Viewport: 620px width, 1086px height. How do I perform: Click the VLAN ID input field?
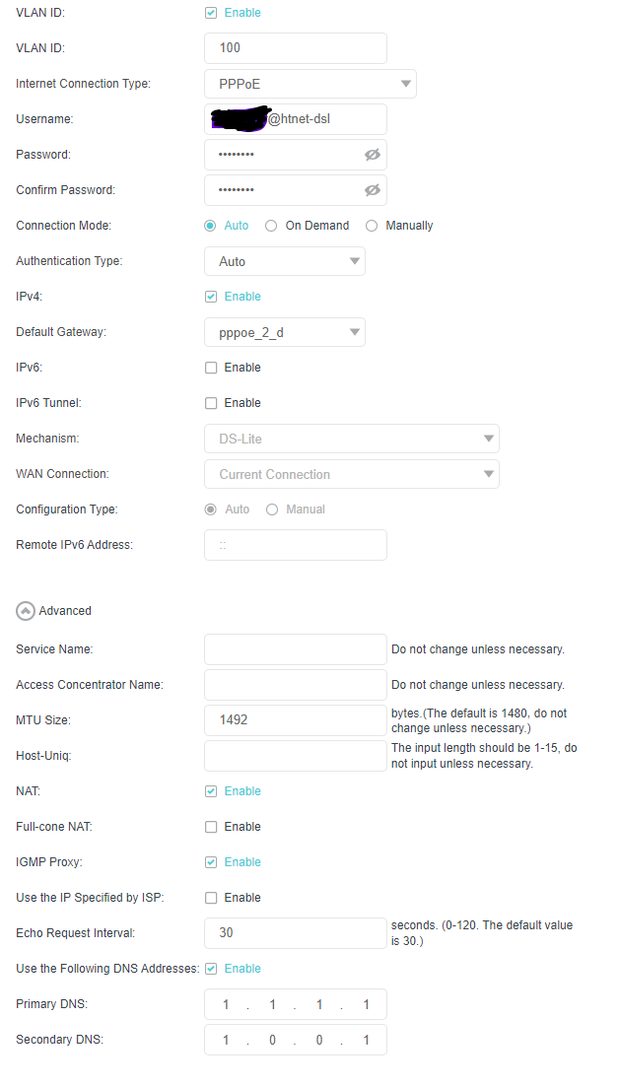296,47
